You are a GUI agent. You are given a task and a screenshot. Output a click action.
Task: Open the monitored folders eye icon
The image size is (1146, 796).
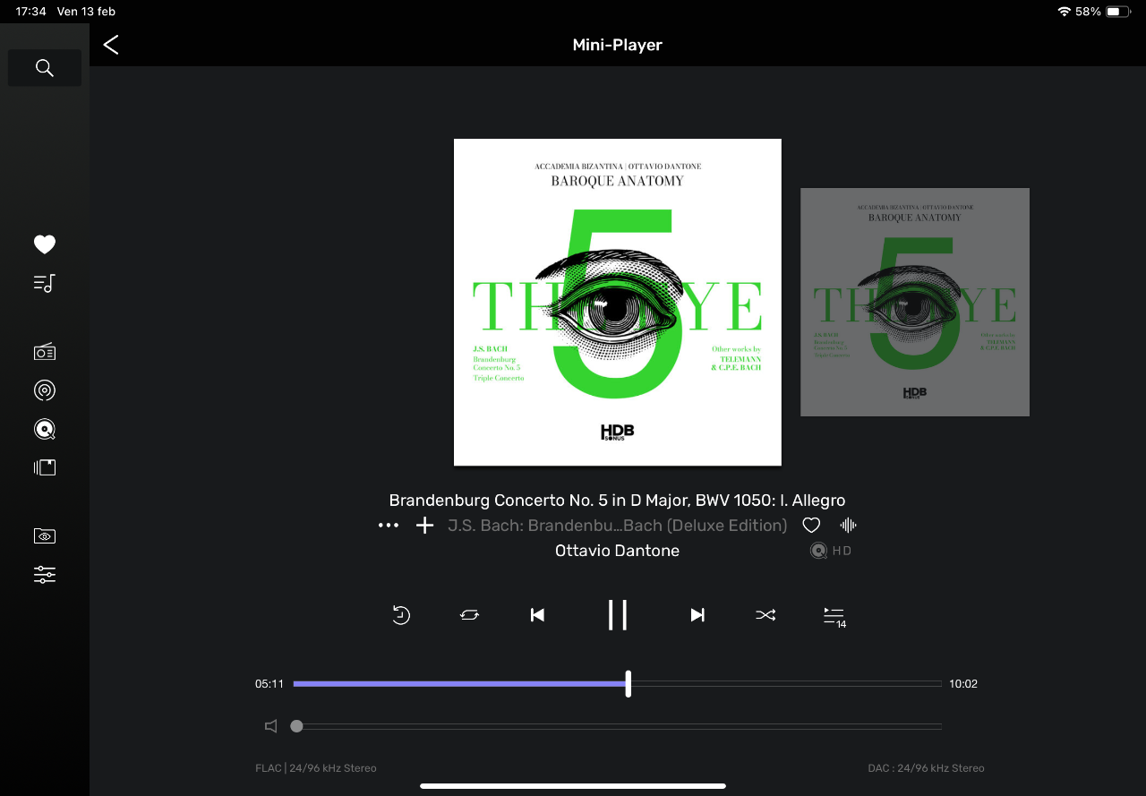(x=45, y=536)
